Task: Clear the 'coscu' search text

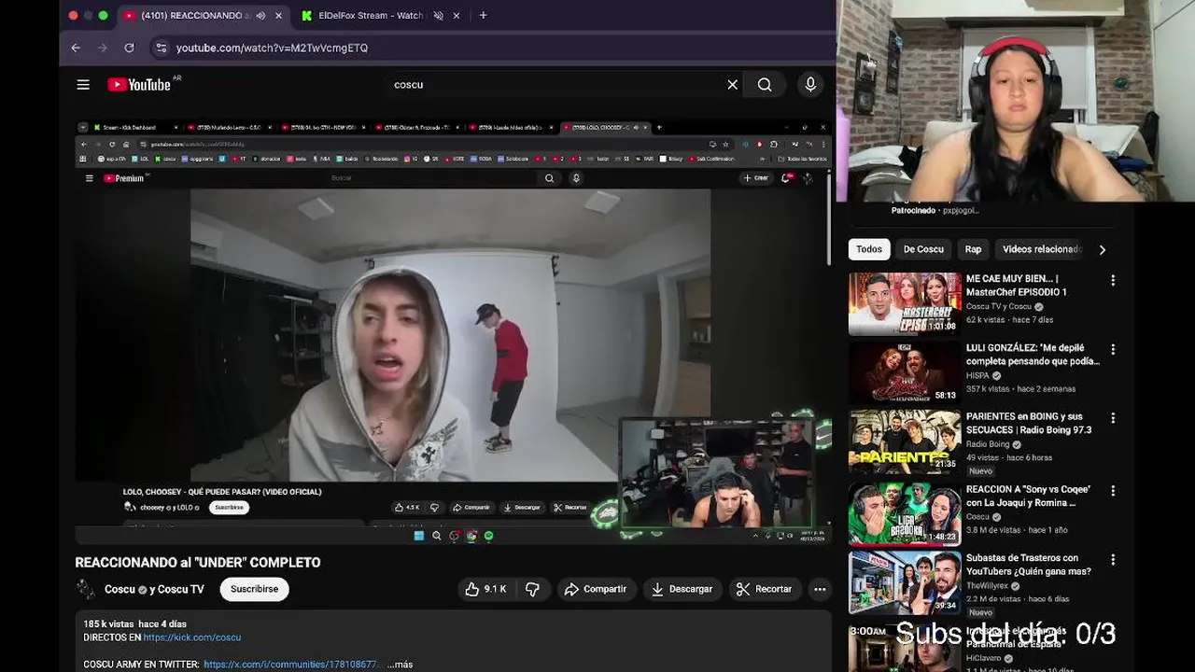Action: click(733, 85)
